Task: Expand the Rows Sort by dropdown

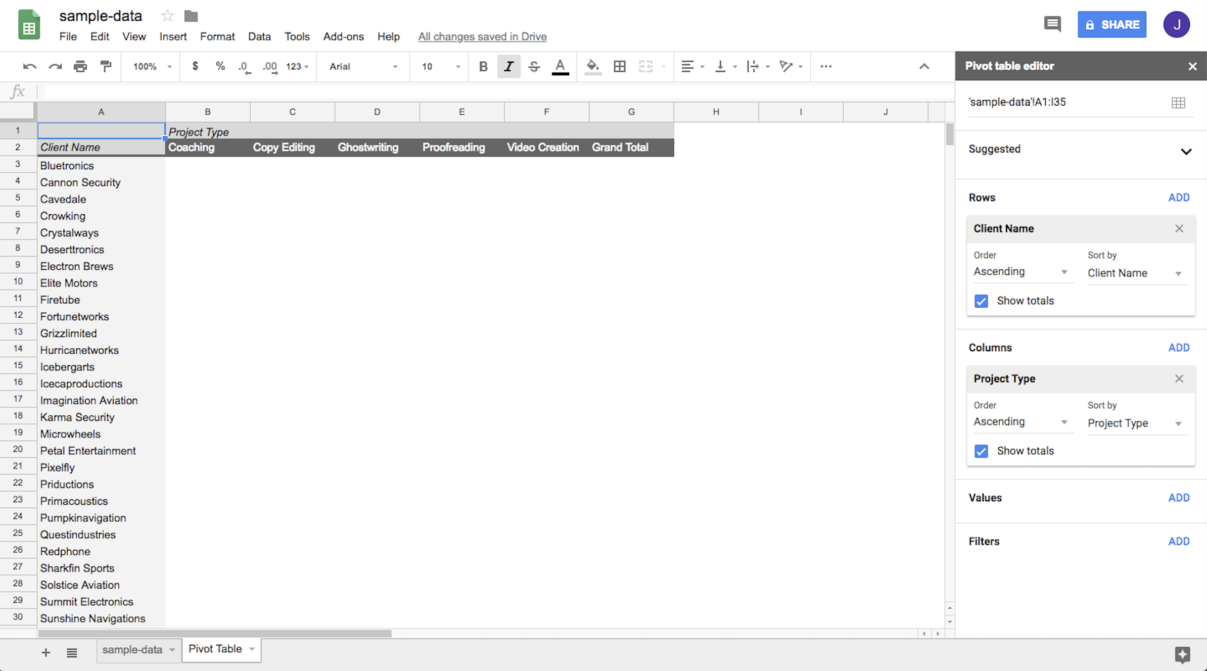Action: pos(1136,272)
